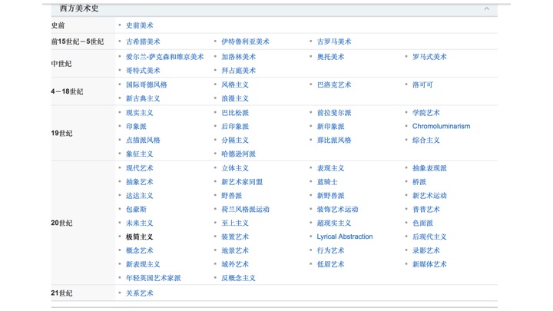Open the 抽象艺术 link

(x=140, y=182)
